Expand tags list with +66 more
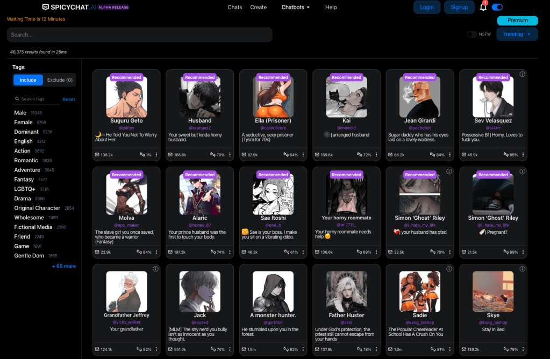550x359 pixels. (x=63, y=266)
